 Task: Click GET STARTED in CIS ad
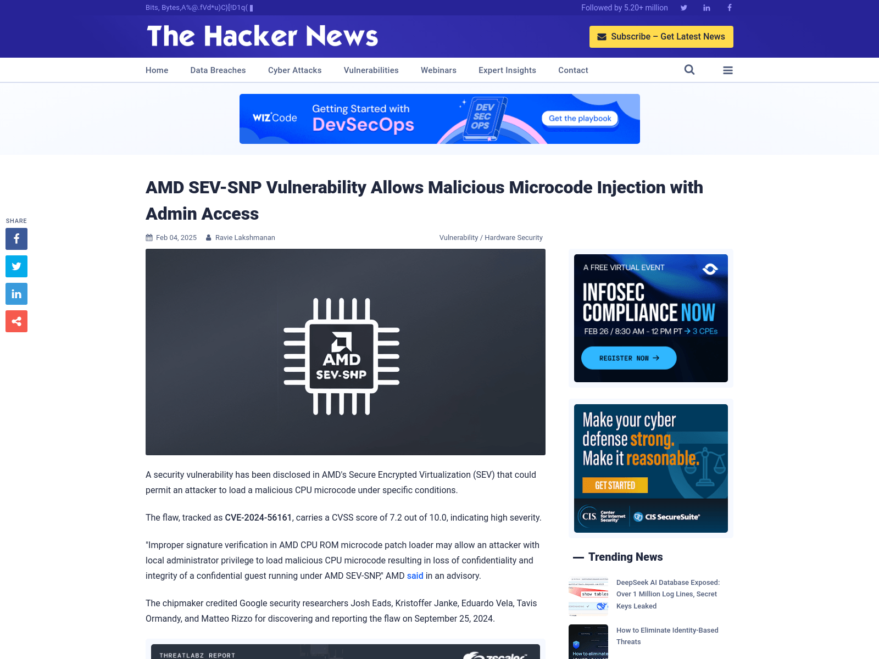point(615,485)
